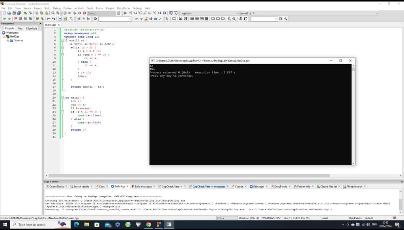Collapse the fold marker at line 4
This screenshot has width=404, height=230.
[62, 40]
